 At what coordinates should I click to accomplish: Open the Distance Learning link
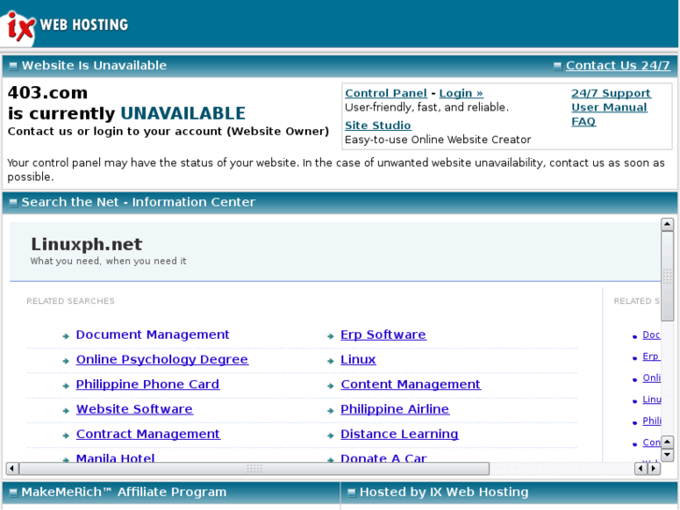pyautogui.click(x=399, y=434)
